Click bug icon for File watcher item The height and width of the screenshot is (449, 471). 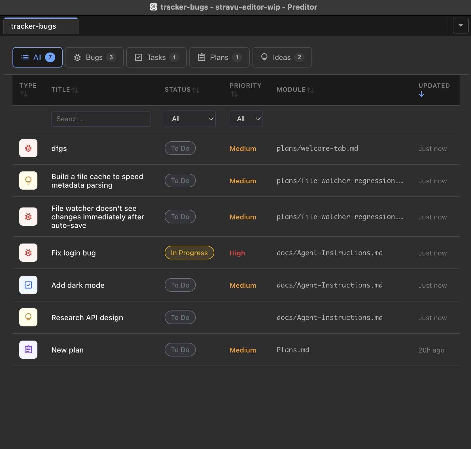(x=28, y=217)
